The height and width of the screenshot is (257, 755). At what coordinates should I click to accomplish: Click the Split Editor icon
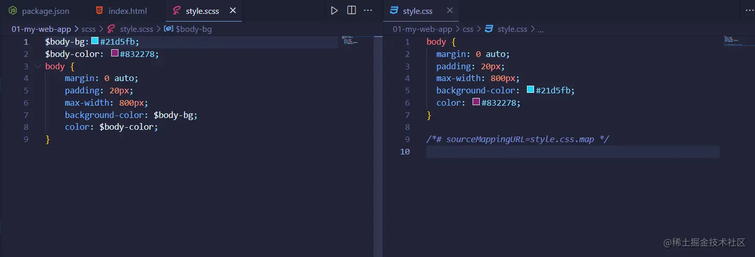(352, 11)
